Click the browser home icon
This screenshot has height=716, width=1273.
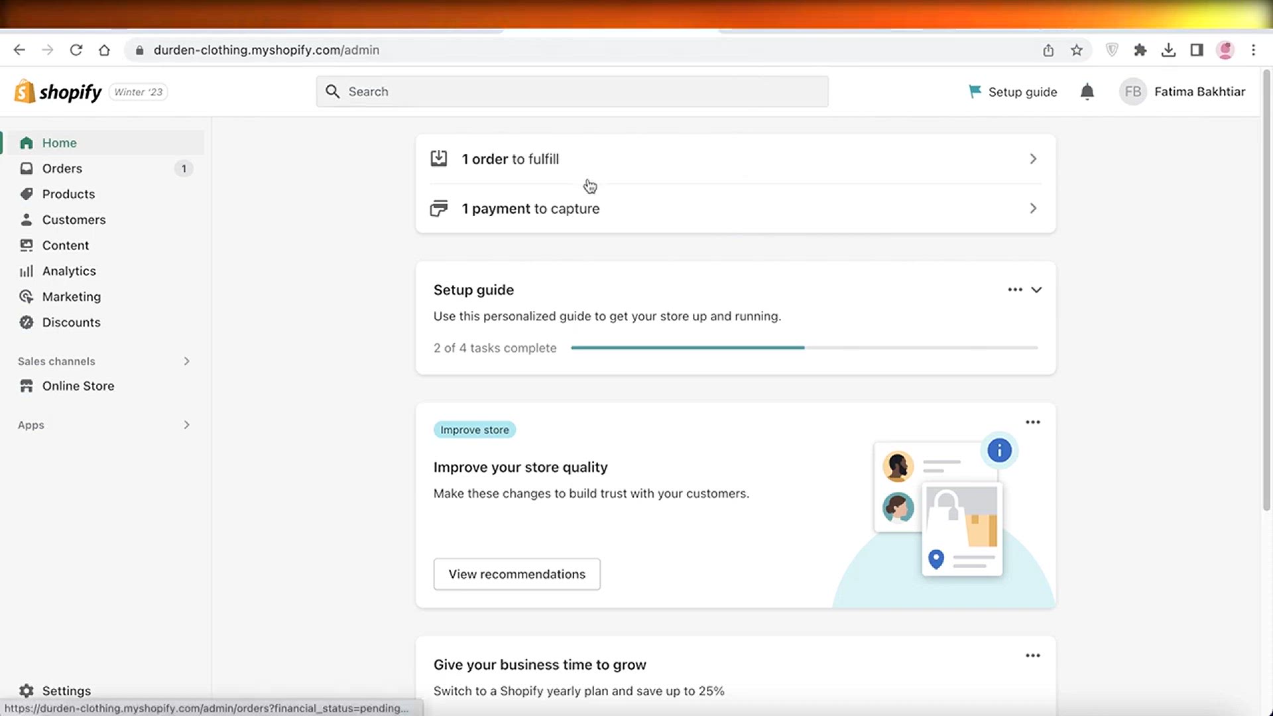coord(104,50)
